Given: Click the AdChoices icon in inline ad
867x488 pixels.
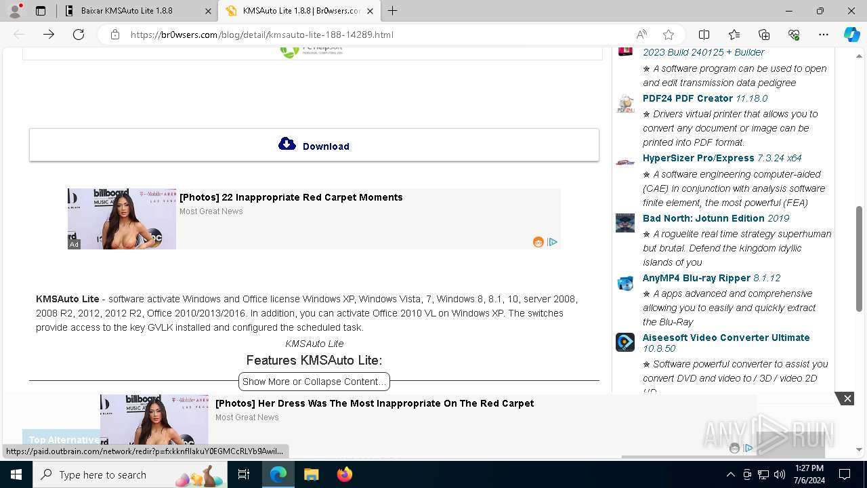Looking at the screenshot, I should click(x=553, y=242).
